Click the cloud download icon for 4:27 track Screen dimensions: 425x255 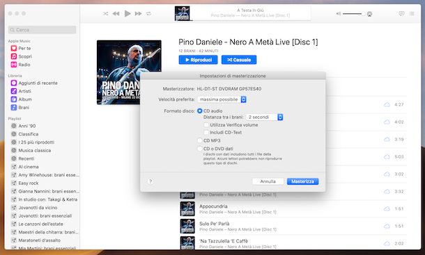pyautogui.click(x=387, y=105)
